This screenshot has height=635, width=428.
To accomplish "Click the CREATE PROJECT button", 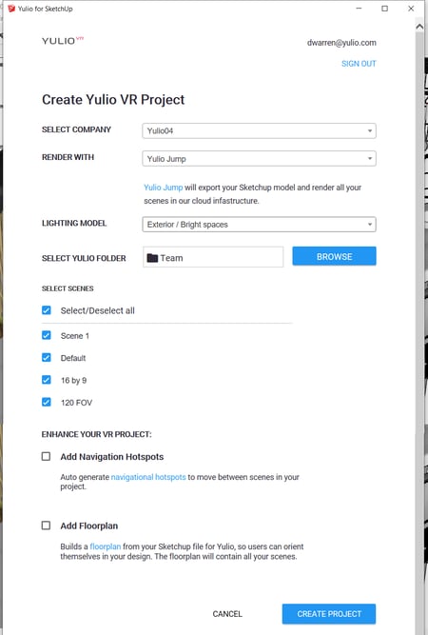I will 329,614.
